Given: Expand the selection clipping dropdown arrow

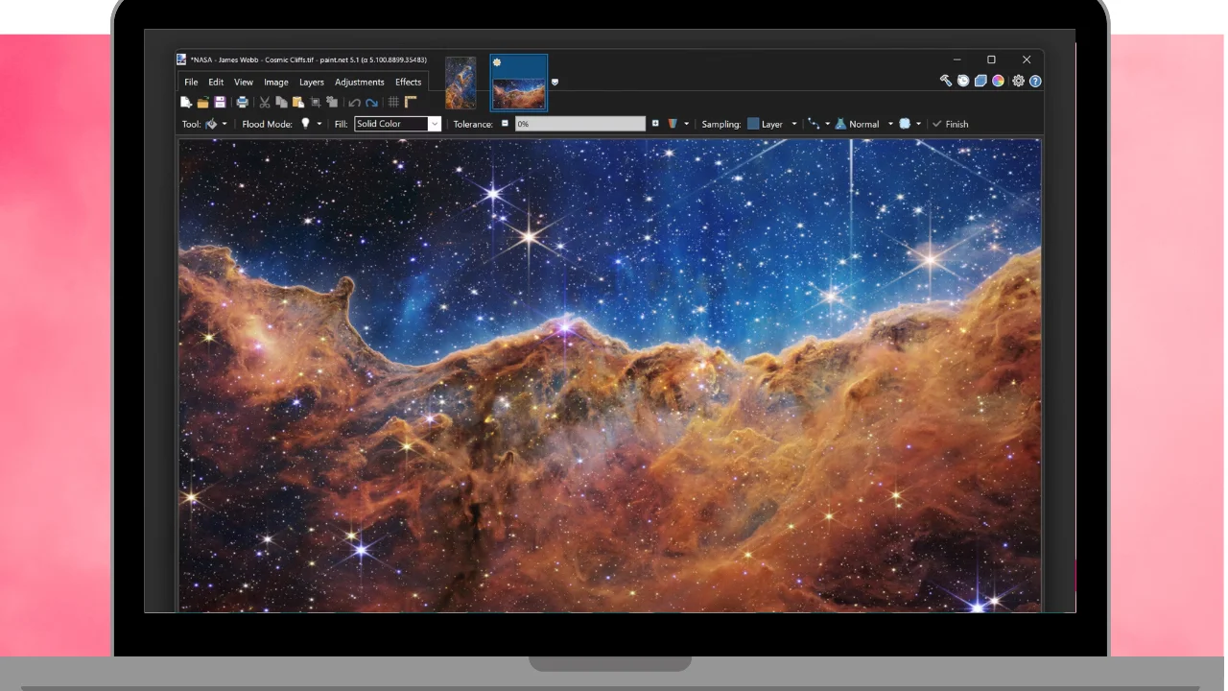Looking at the screenshot, I should pos(918,124).
